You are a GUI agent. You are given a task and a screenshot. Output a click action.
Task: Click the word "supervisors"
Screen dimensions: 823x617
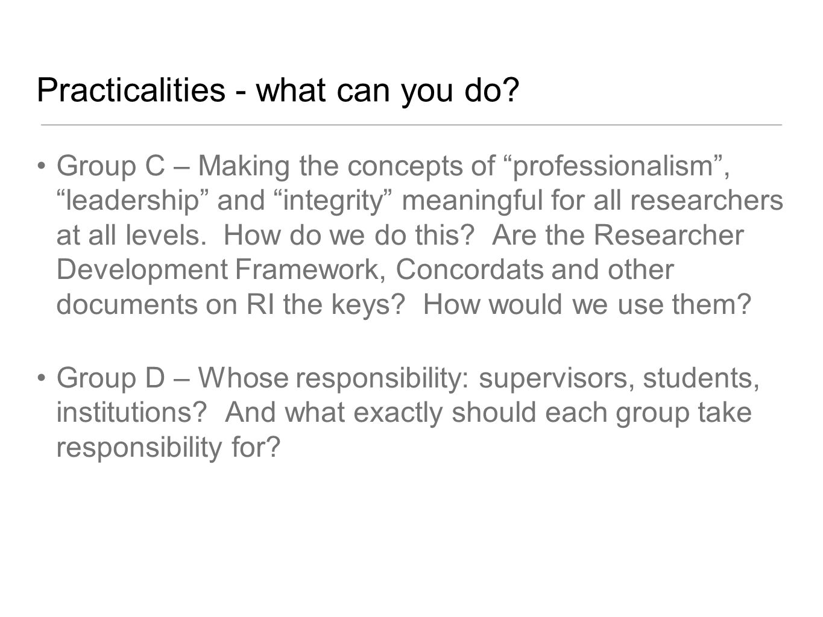(556, 380)
